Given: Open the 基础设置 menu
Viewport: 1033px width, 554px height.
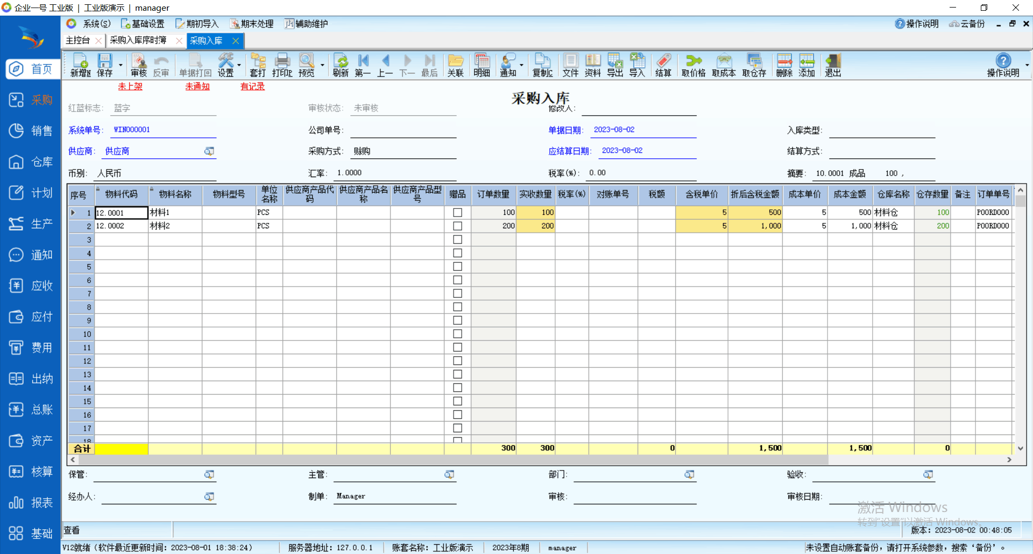Looking at the screenshot, I should [x=143, y=24].
